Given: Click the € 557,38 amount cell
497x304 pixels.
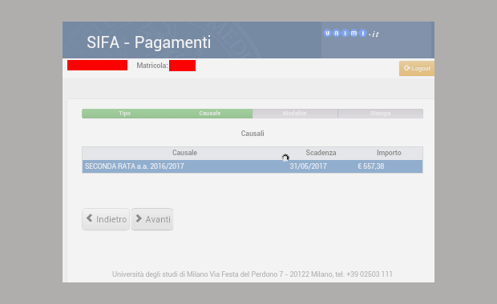Looking at the screenshot, I should point(371,166).
